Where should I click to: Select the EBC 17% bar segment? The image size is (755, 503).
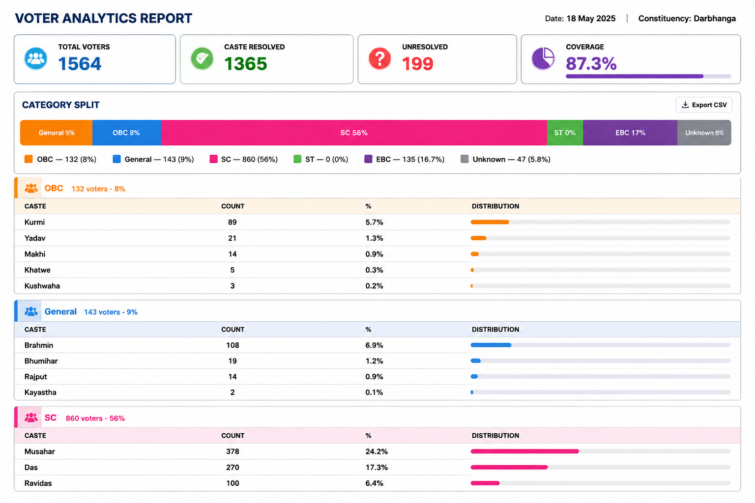tap(630, 133)
